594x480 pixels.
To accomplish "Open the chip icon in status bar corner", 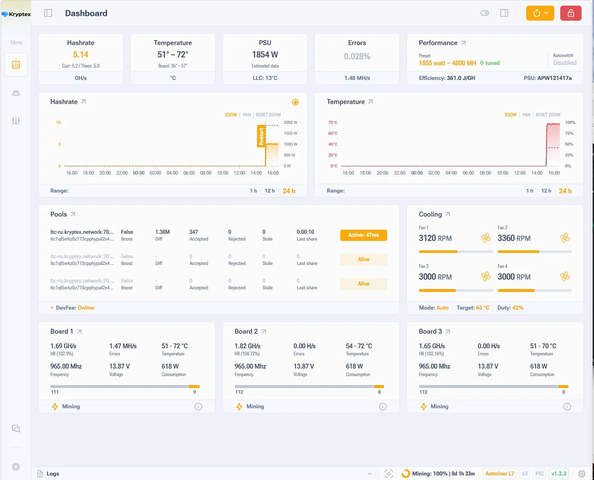I will tap(582, 474).
